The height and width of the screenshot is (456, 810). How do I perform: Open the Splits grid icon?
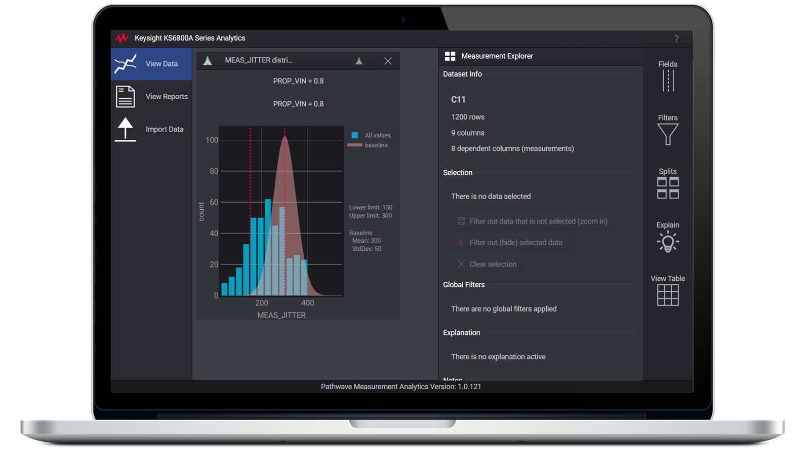tap(668, 188)
